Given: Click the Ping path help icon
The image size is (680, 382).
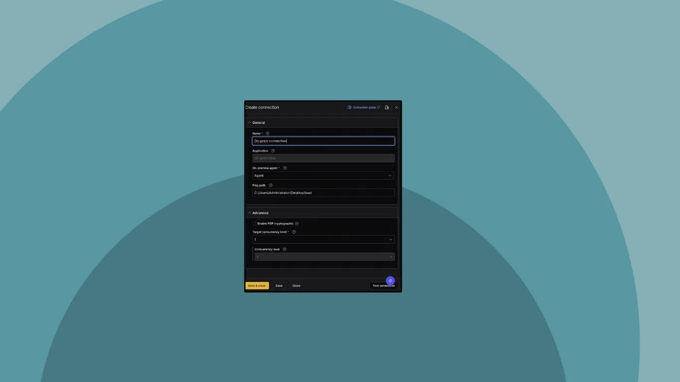Looking at the screenshot, I should 270,185.
